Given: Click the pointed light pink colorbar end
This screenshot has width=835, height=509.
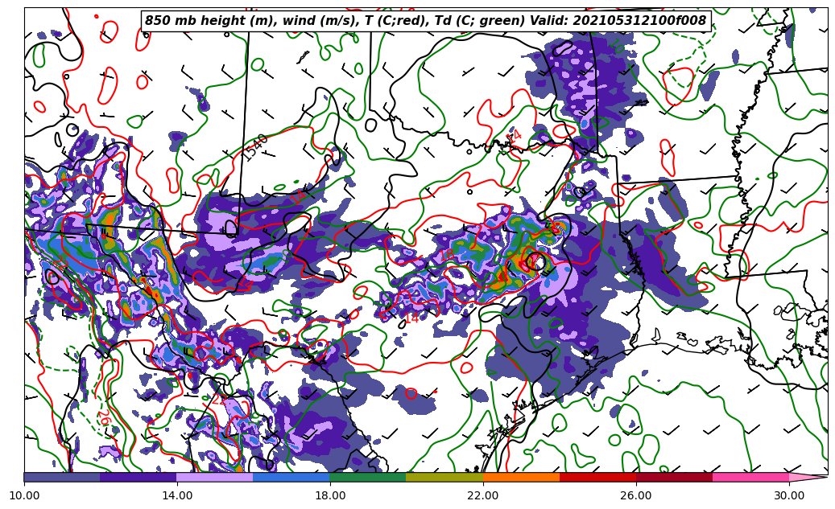Looking at the screenshot, I should click(x=808, y=477).
